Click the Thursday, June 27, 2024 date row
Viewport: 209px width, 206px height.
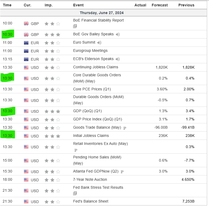(102, 13)
